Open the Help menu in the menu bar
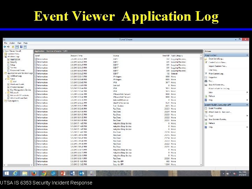252x189 pixels. pyautogui.click(x=26, y=43)
